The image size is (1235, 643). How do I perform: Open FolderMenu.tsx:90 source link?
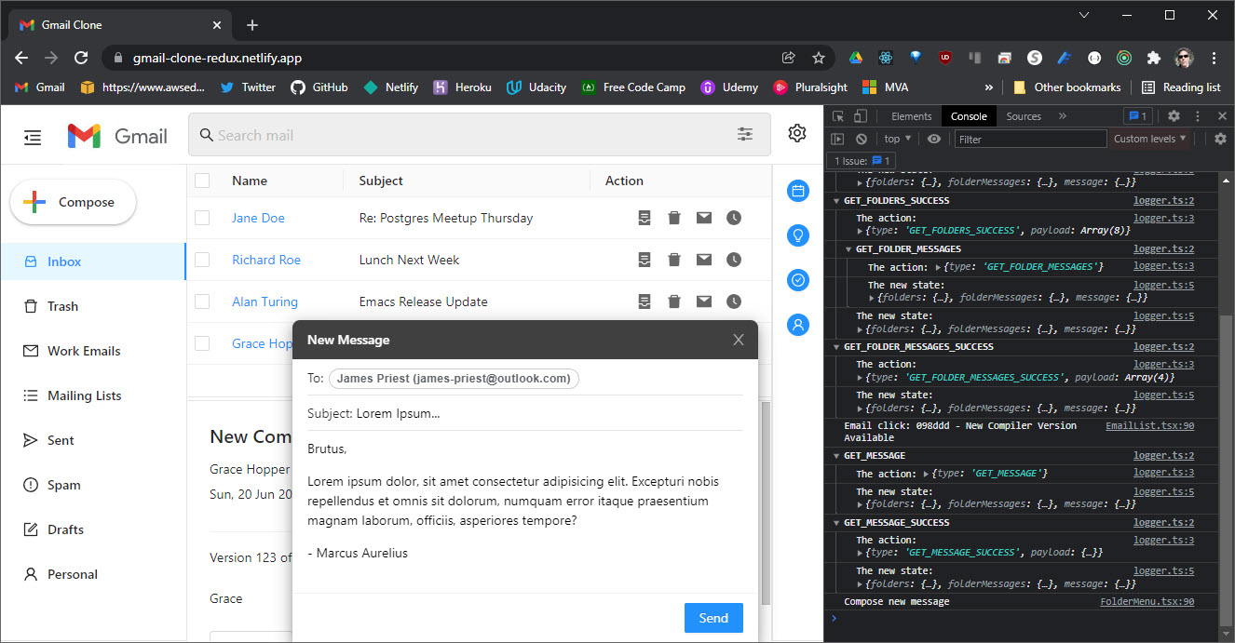pos(1147,602)
